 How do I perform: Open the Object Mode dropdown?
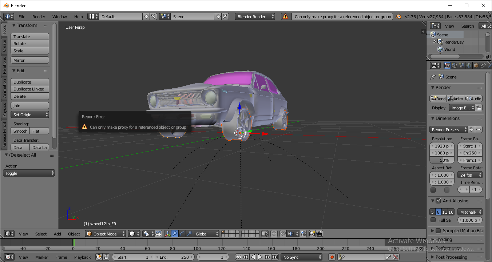[106, 234]
